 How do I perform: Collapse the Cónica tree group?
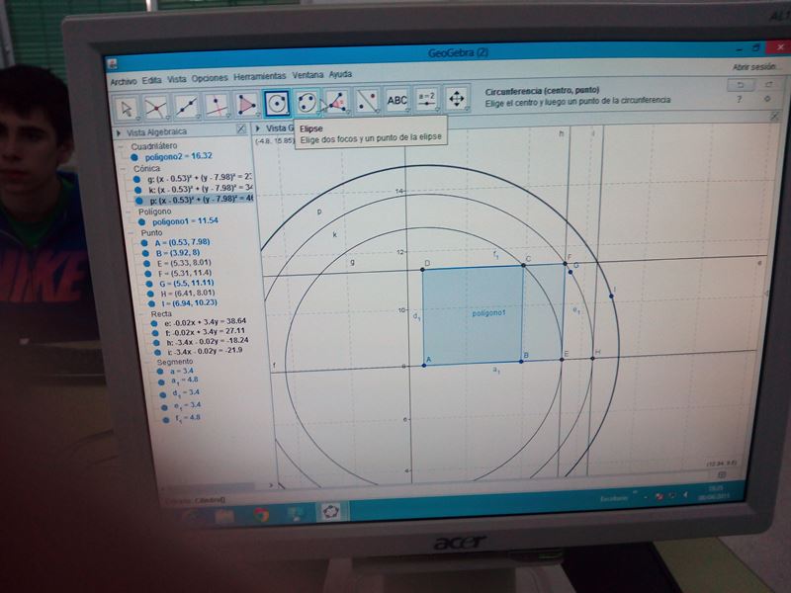pyautogui.click(x=124, y=168)
